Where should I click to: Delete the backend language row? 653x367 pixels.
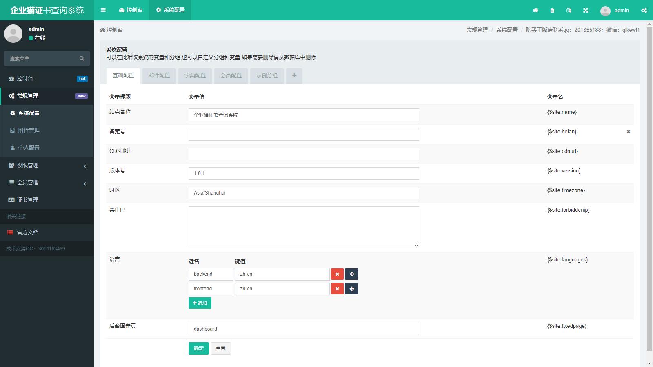coord(337,274)
